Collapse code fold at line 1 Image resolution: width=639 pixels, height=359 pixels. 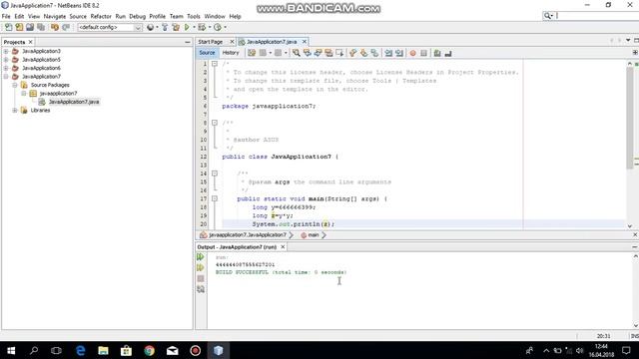point(215,64)
